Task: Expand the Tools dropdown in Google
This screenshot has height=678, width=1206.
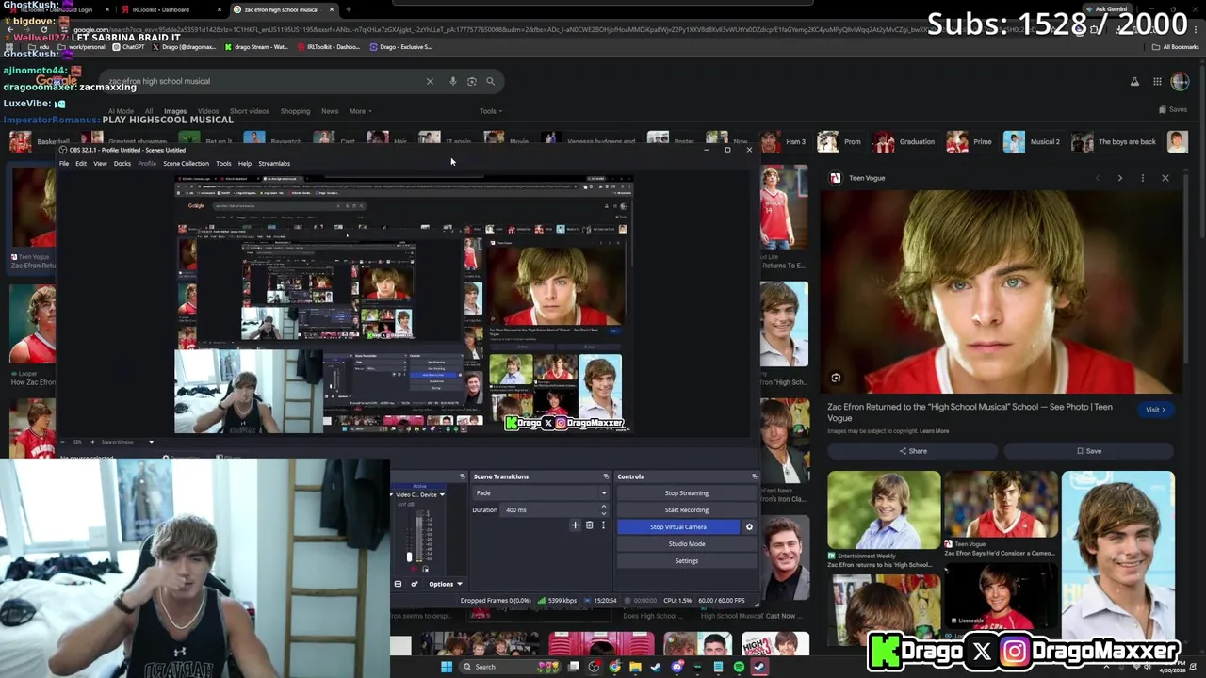Action: click(x=490, y=111)
